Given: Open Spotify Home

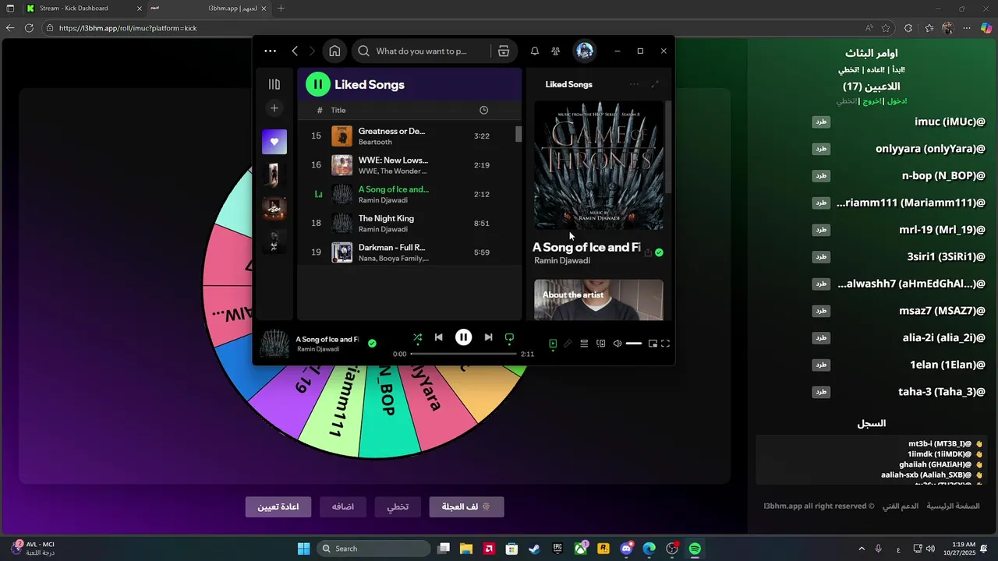Looking at the screenshot, I should (334, 51).
